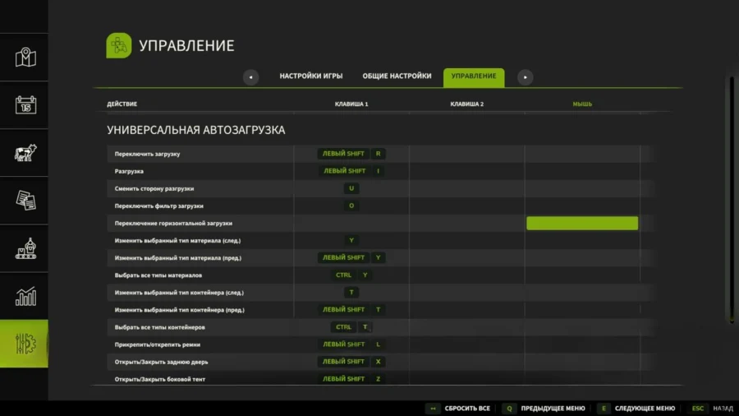This screenshot has width=739, height=416.
Task: Open the animals page with cow icon
Action: click(25, 153)
